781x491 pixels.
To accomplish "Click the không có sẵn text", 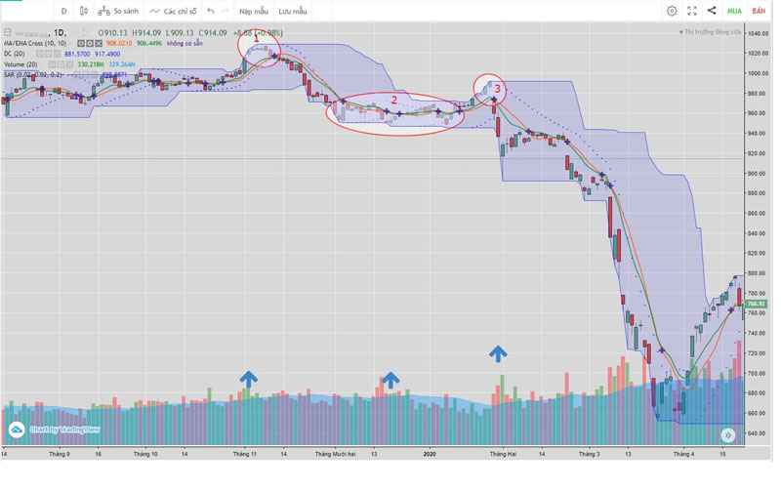I will 185,43.
